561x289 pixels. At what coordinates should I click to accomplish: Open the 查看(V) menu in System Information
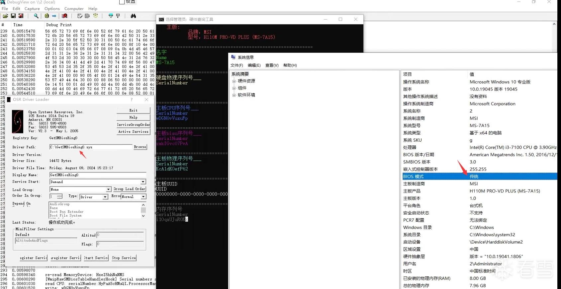[x=272, y=65]
